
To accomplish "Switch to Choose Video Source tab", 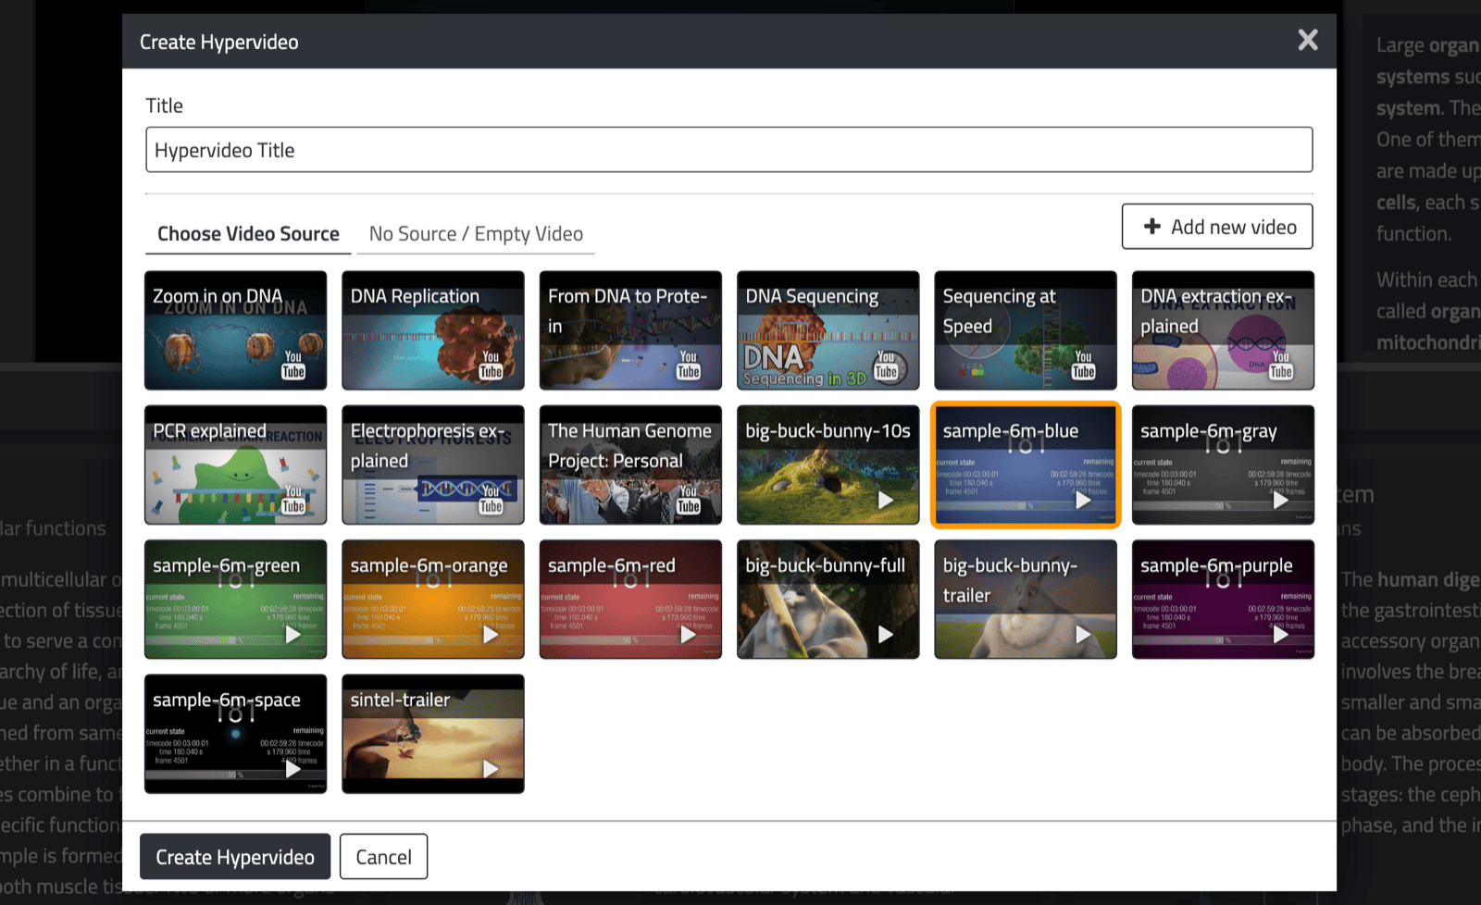I will pos(248,234).
